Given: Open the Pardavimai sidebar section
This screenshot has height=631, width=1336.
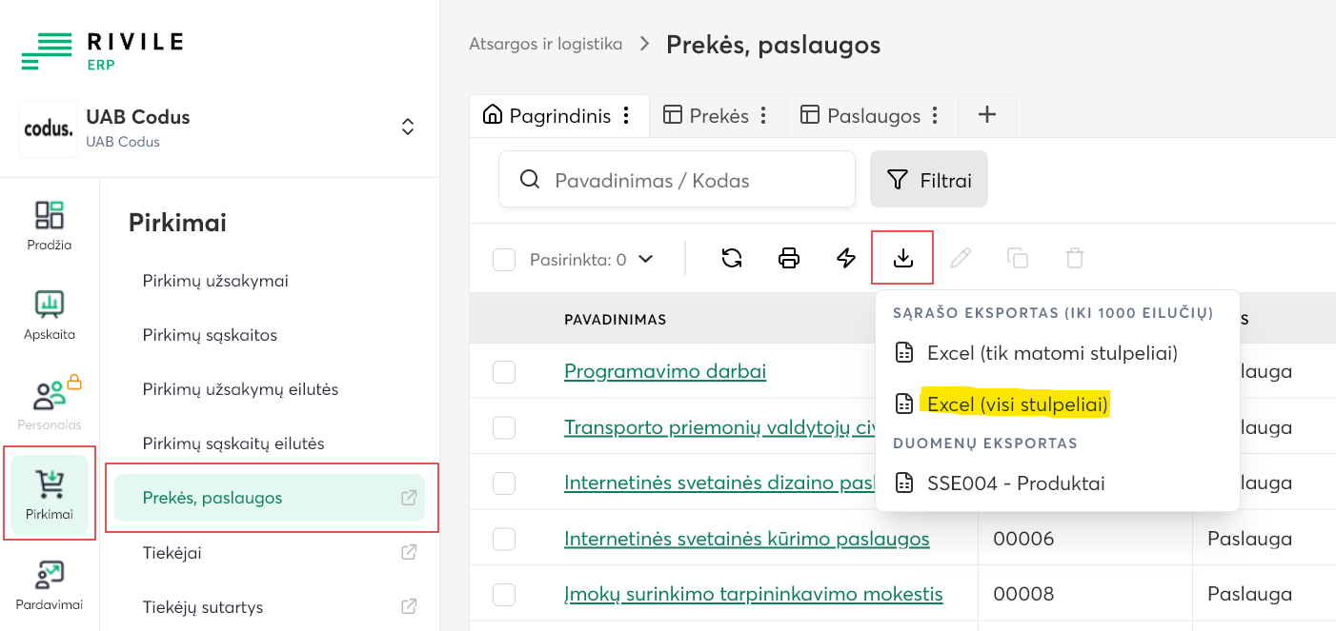Looking at the screenshot, I should click(x=50, y=585).
